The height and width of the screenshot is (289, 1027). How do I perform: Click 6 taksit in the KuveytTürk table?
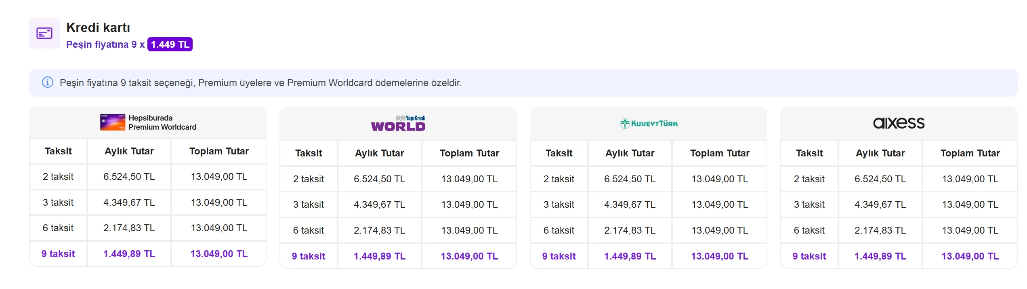(x=559, y=230)
